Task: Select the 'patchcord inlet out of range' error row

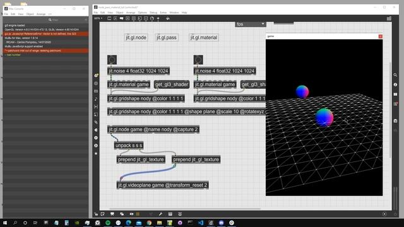Action: point(45,50)
